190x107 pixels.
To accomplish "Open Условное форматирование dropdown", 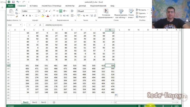I will 106,14.
